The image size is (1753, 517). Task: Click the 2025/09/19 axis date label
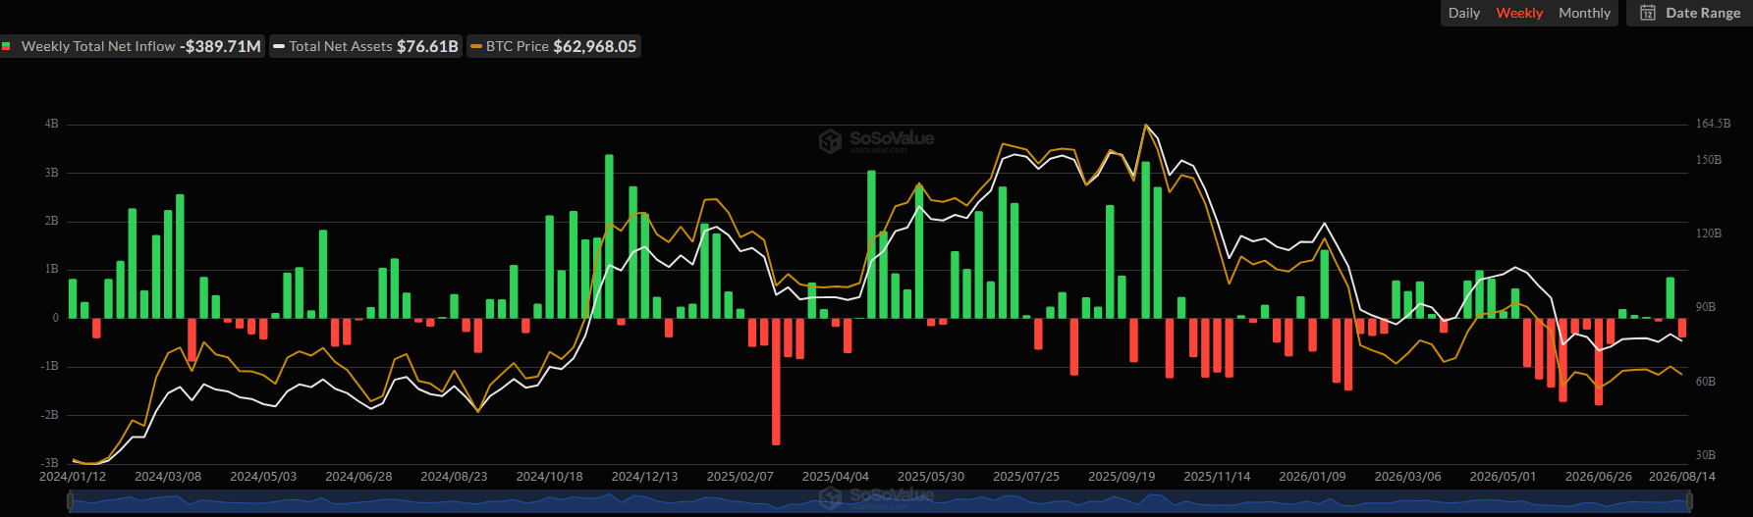click(x=1121, y=477)
